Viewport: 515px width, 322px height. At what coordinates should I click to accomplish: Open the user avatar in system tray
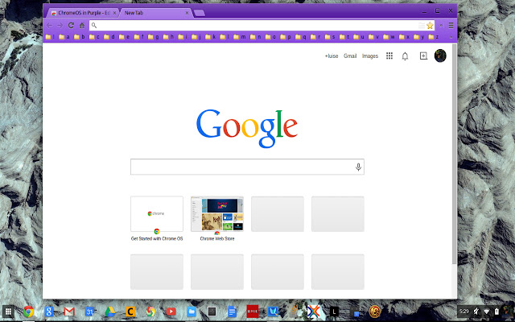[508, 312]
